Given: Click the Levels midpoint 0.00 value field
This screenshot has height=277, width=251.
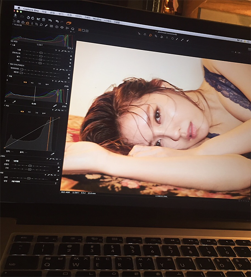Looking at the screenshot, I should point(33,103).
